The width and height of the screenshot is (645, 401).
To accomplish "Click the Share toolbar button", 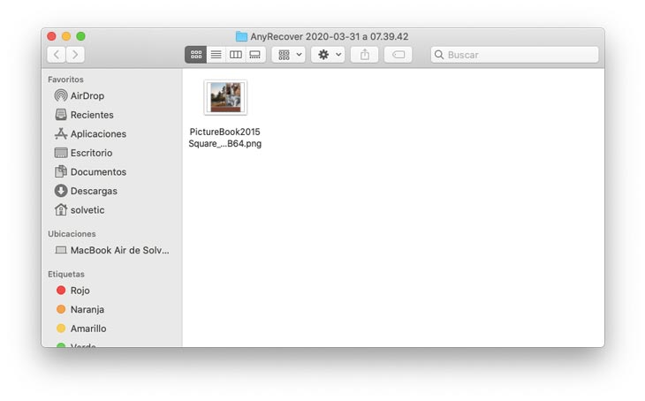I will pyautogui.click(x=364, y=55).
